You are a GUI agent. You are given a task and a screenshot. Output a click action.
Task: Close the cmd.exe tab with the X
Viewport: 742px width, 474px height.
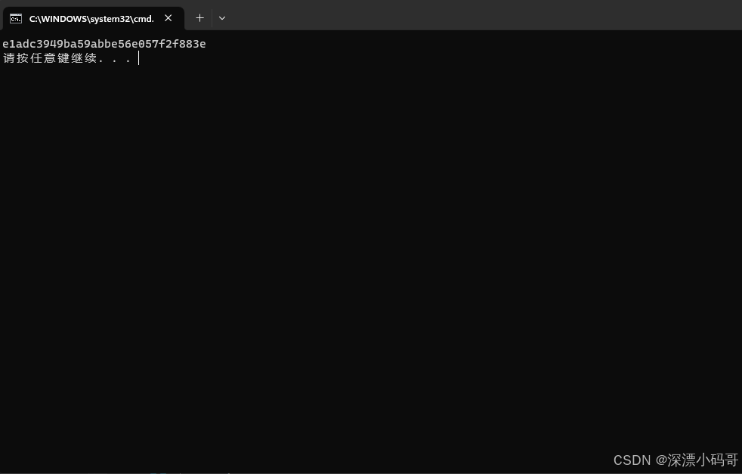pos(168,17)
